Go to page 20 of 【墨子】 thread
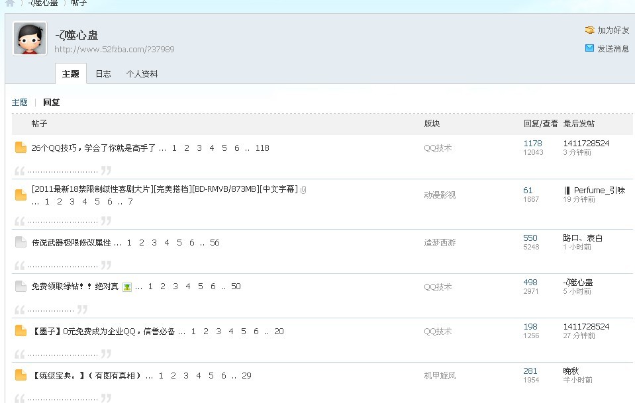 tap(279, 332)
